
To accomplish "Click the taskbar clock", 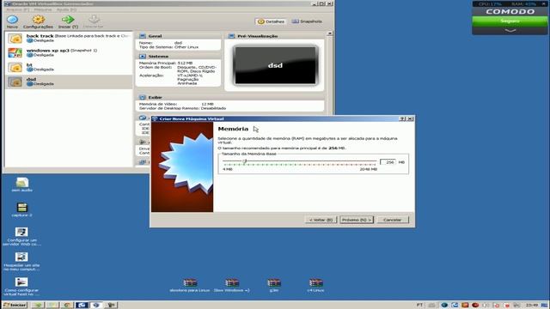I will pos(532,306).
